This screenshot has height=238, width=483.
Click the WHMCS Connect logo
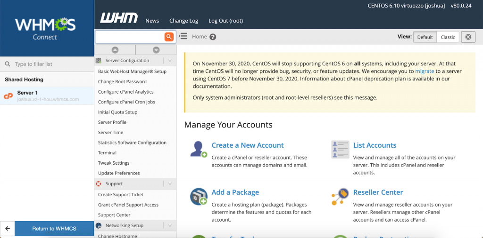pos(45,29)
